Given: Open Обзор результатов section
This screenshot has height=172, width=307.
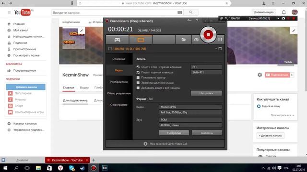Looking at the screenshot, I should pos(119,93).
